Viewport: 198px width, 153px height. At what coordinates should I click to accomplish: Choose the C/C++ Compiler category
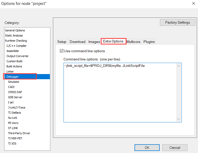pyautogui.click(x=16, y=46)
